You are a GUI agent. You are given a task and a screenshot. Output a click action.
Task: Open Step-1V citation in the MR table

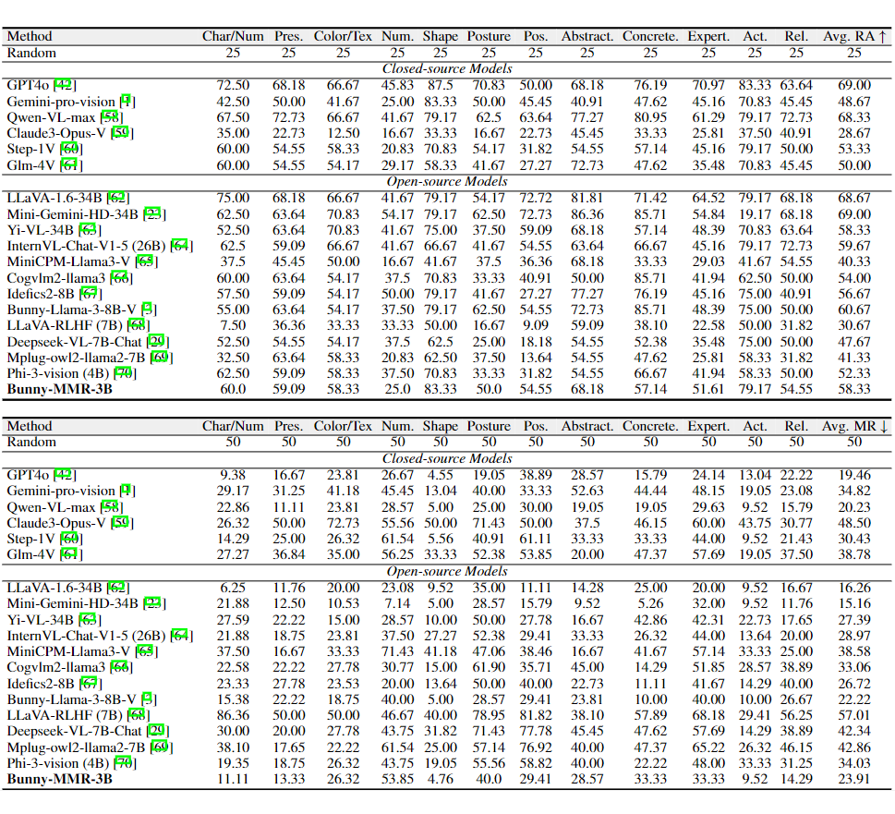pyautogui.click(x=71, y=539)
